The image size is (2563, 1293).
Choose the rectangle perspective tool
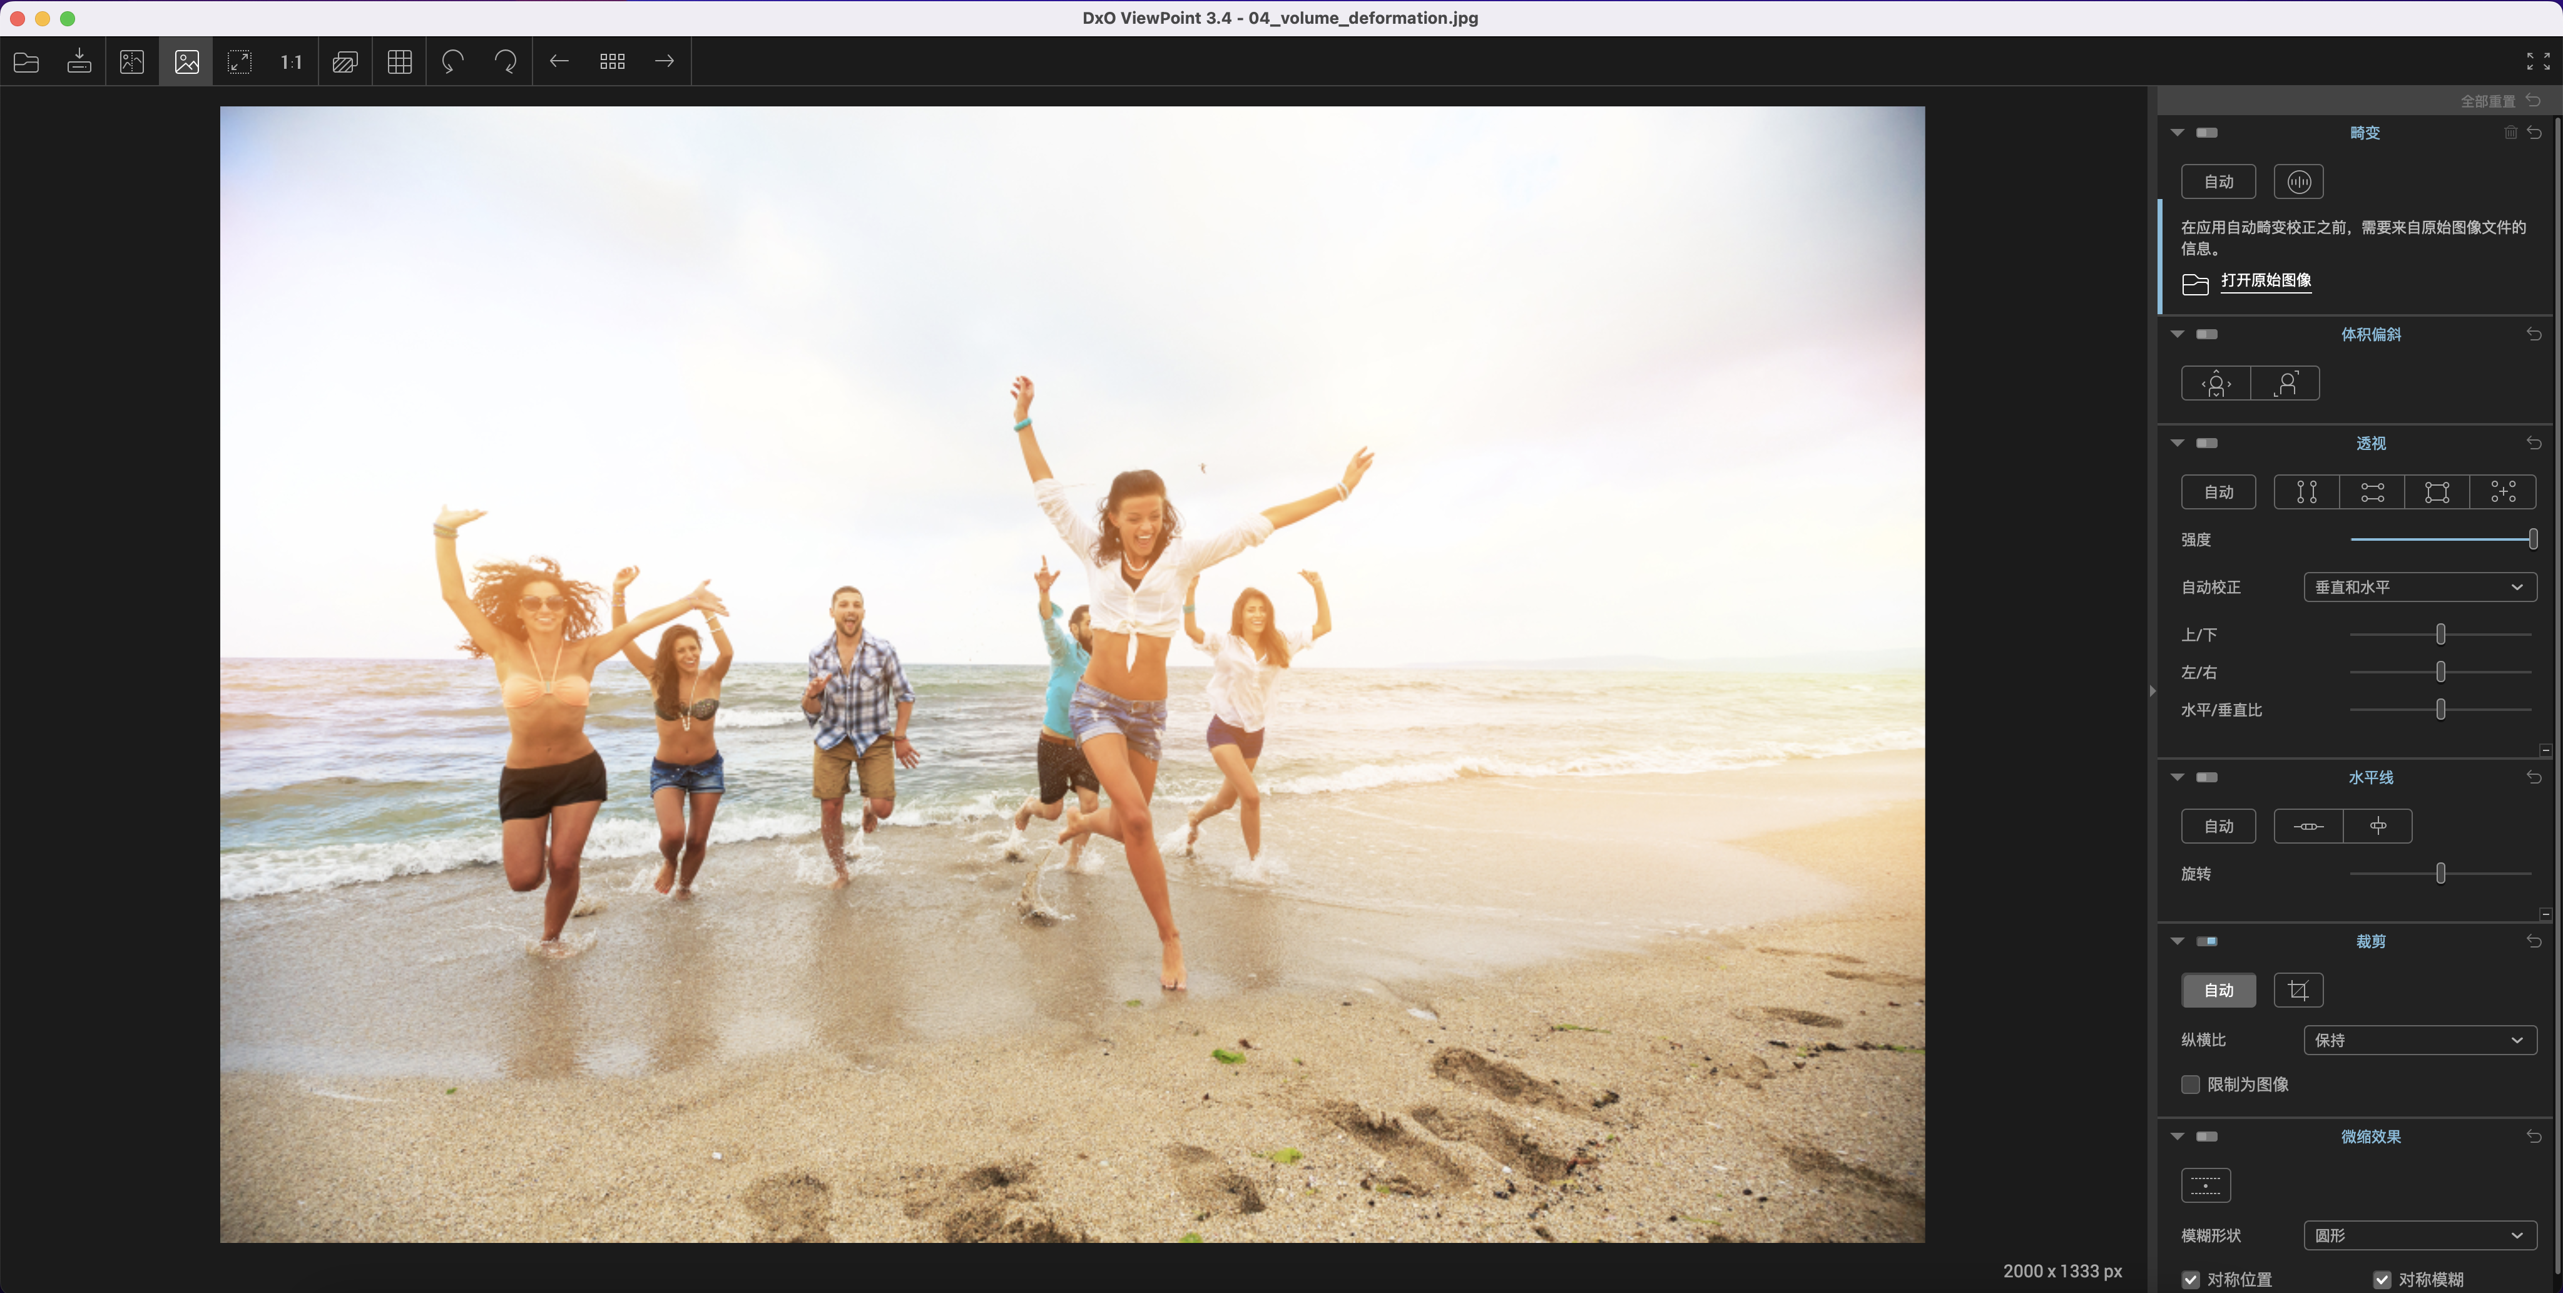pyautogui.click(x=2437, y=492)
